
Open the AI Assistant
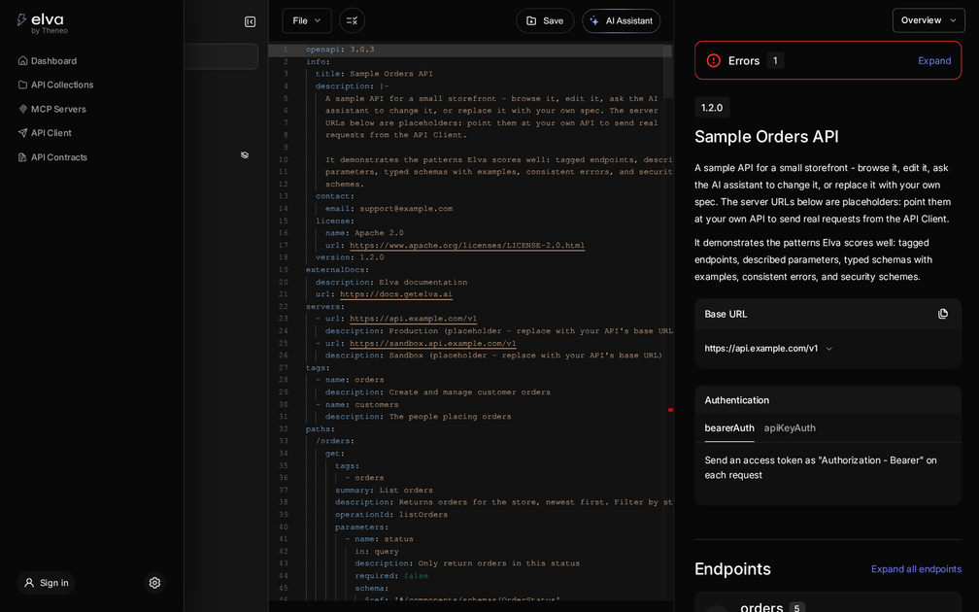click(622, 20)
